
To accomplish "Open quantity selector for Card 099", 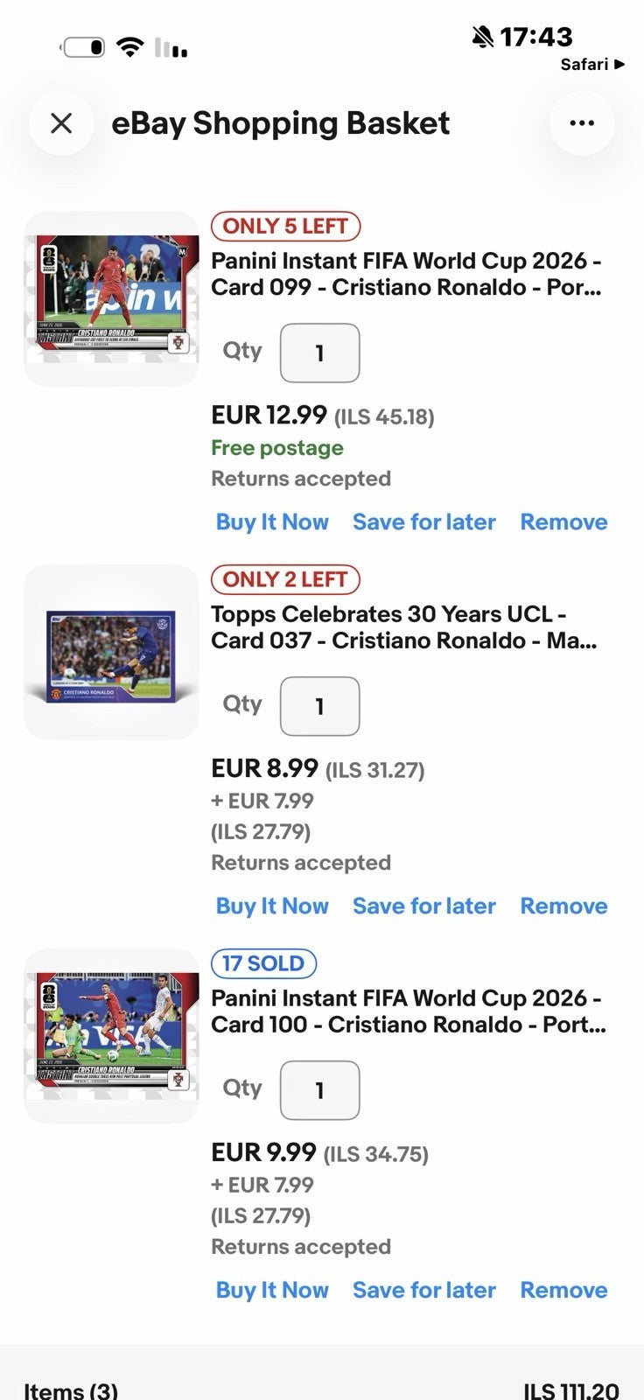I will (x=319, y=353).
